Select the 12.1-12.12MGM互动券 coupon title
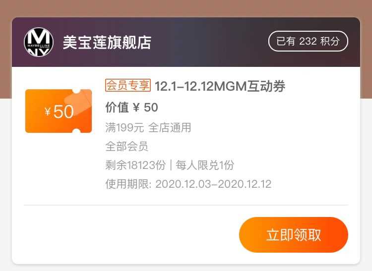Image resolution: width=372 pixels, height=271 pixels. [220, 86]
